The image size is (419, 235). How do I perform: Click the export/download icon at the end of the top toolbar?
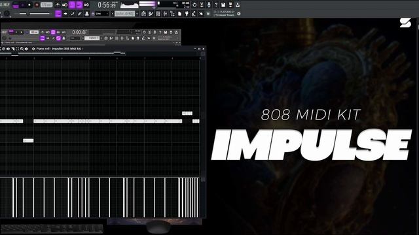pyautogui.click(x=238, y=5)
